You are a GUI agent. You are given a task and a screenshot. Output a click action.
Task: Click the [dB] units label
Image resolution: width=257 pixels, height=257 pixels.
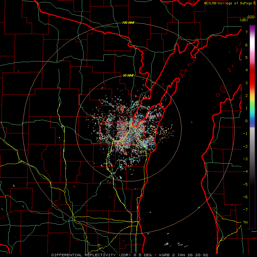(x=244, y=20)
